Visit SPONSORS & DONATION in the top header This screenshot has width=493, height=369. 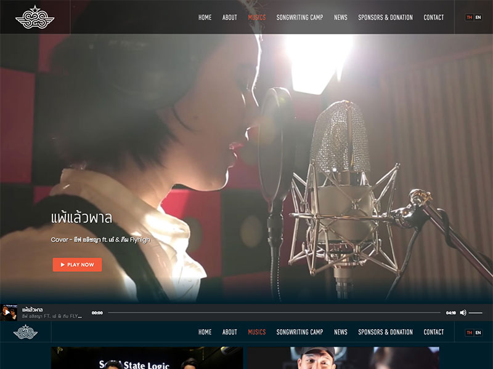tap(385, 17)
